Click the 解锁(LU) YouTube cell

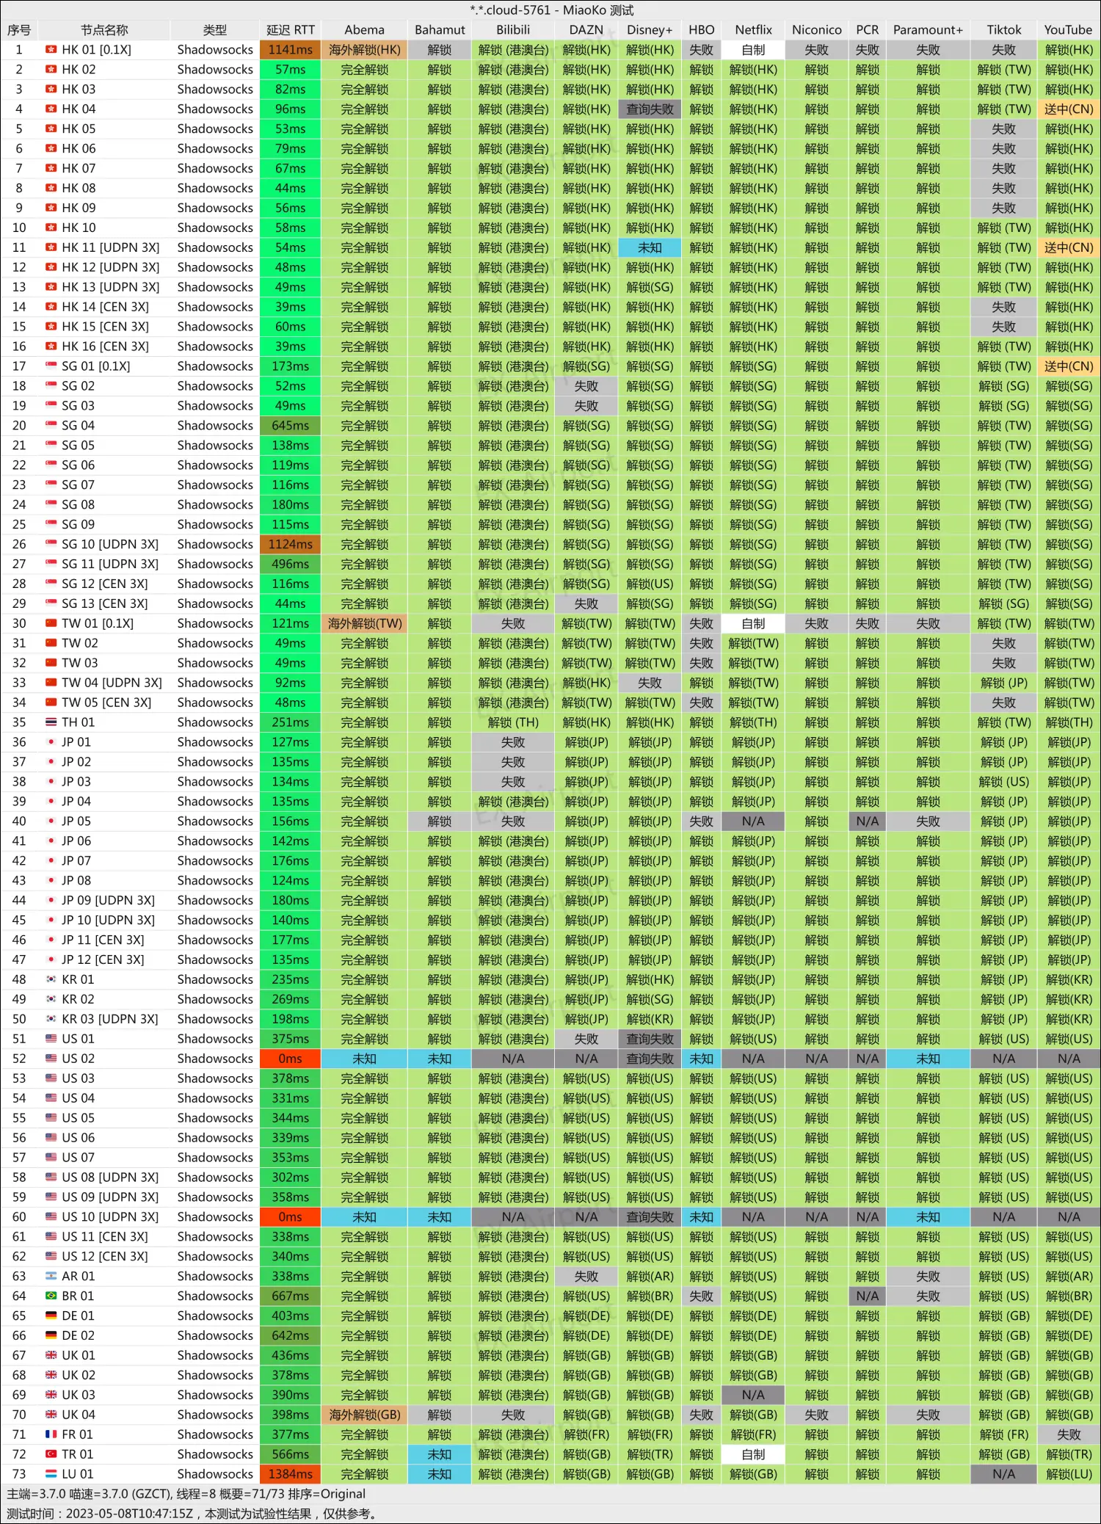pyautogui.click(x=1069, y=1474)
